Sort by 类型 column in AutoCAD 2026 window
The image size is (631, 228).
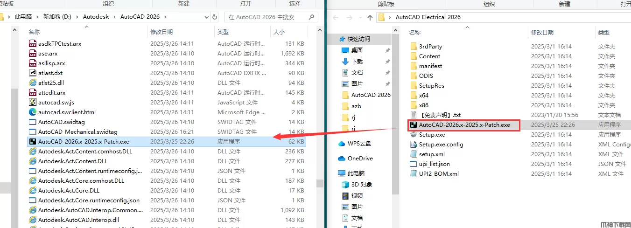click(x=223, y=32)
